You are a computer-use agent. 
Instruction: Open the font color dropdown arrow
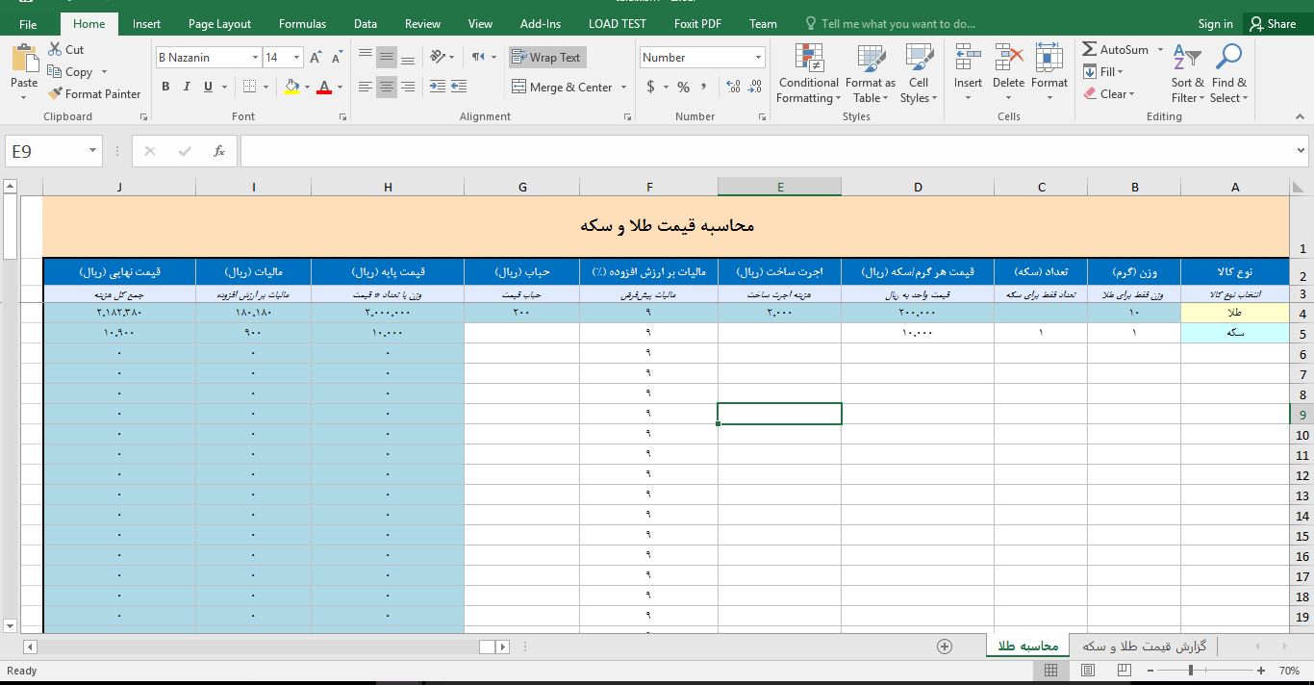pos(339,87)
